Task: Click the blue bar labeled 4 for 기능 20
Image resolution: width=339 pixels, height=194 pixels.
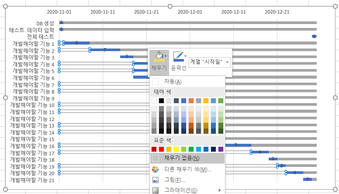Action: click(x=295, y=173)
